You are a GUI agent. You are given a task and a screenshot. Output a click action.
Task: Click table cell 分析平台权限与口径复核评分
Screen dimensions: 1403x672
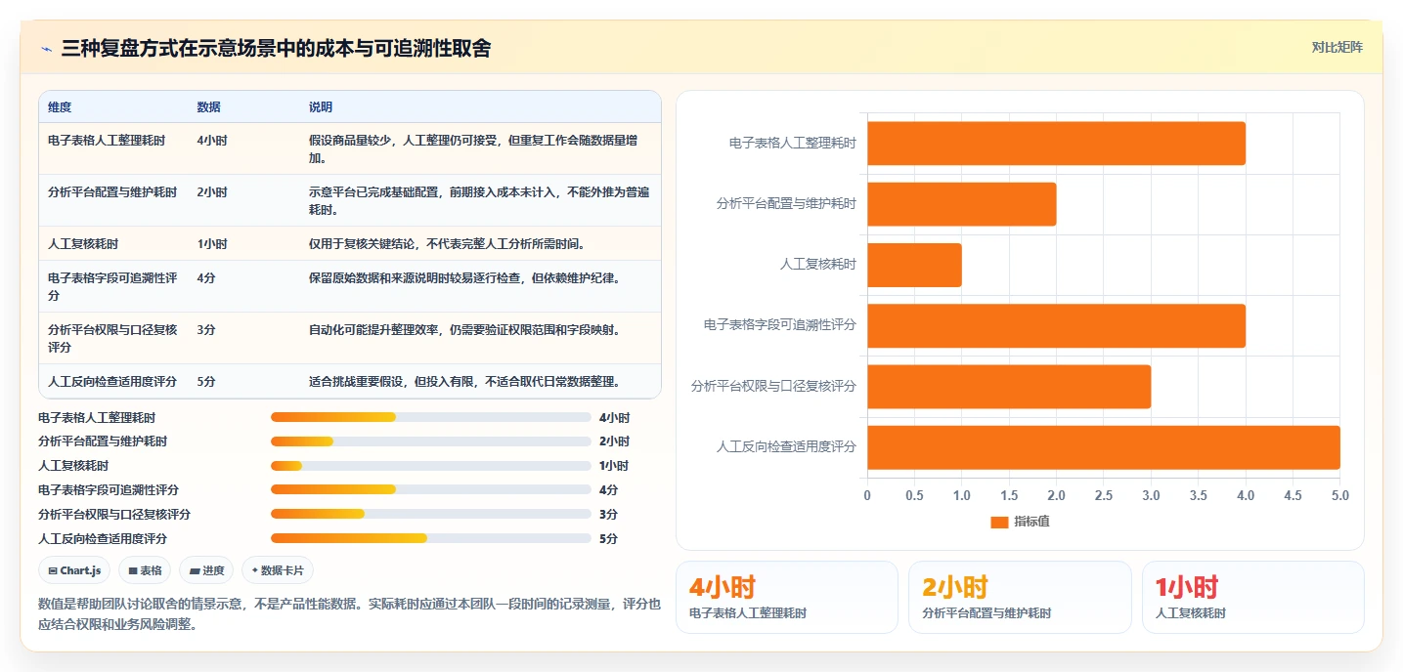click(x=112, y=338)
